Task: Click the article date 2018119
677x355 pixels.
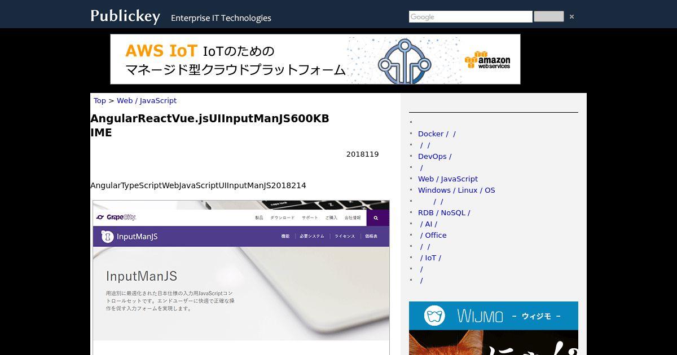Action: (363, 154)
